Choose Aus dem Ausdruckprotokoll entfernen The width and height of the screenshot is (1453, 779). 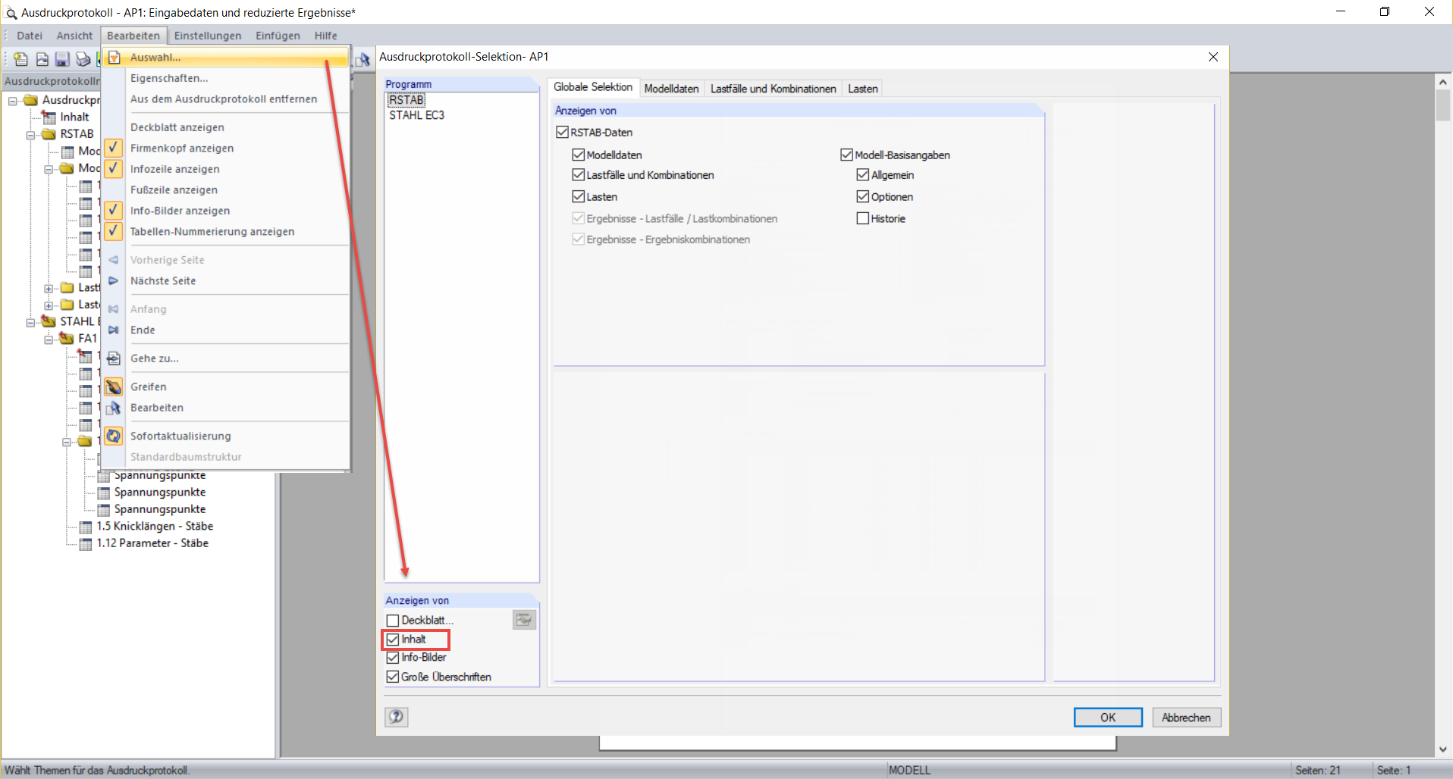click(x=226, y=99)
